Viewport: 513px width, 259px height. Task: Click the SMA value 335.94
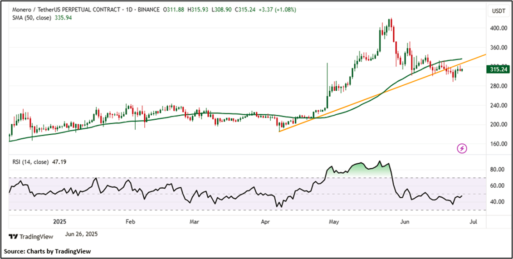[x=63, y=18]
